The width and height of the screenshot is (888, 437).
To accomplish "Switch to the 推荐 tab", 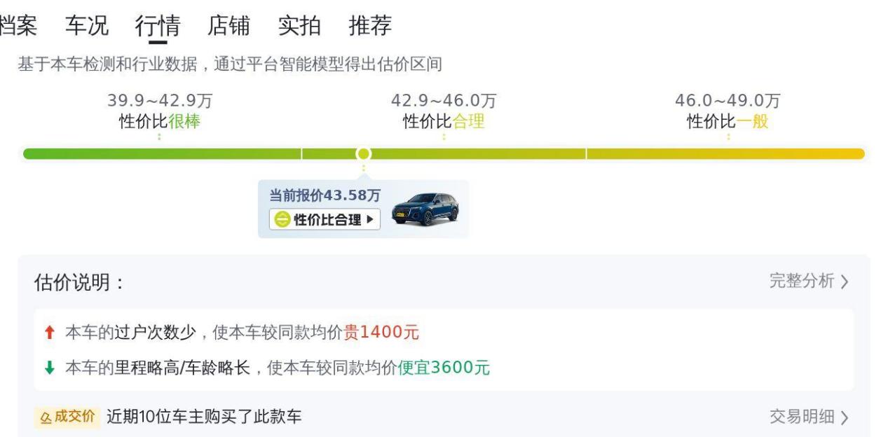I will 370,26.
